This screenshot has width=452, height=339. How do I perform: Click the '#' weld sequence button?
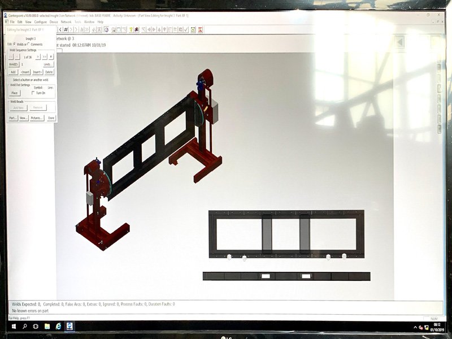51,57
